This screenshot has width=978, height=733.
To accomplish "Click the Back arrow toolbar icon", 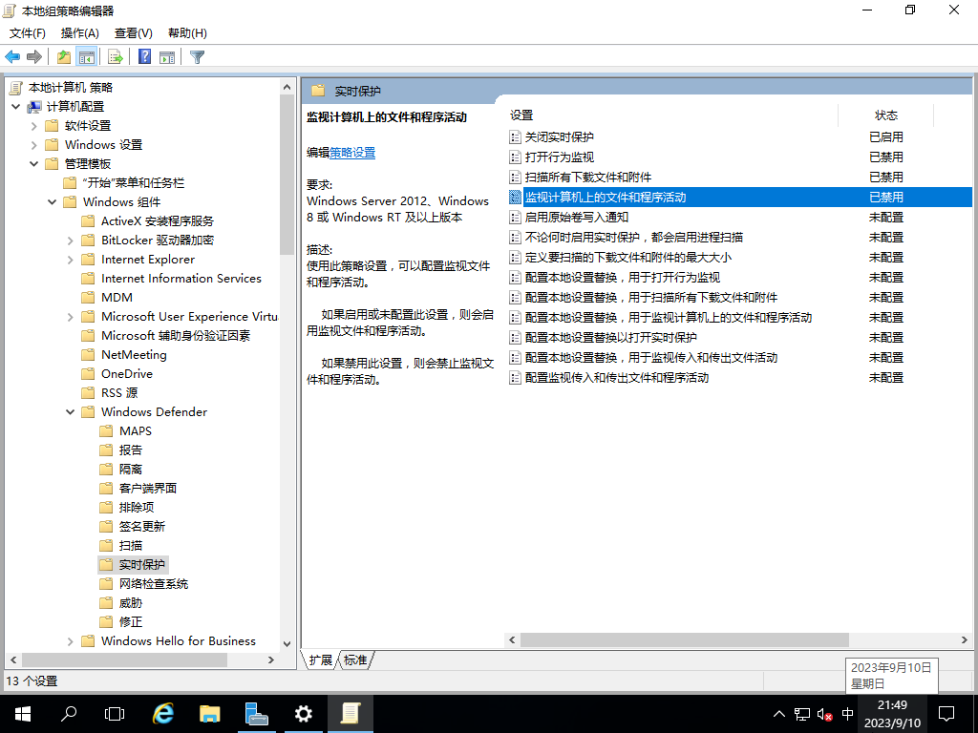I will tap(12, 56).
